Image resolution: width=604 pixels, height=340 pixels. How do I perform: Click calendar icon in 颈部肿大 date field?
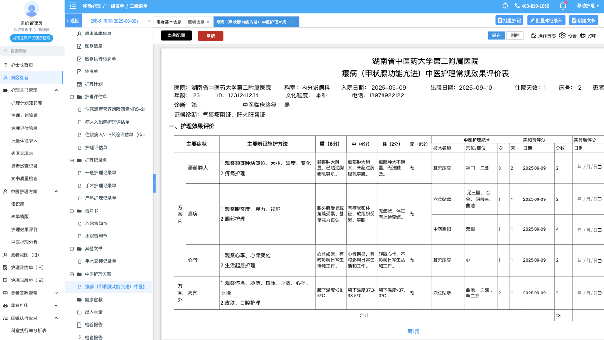599,167
